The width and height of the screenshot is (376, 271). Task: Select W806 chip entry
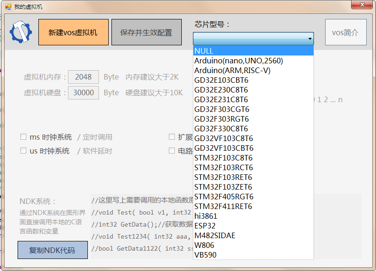(x=253, y=245)
